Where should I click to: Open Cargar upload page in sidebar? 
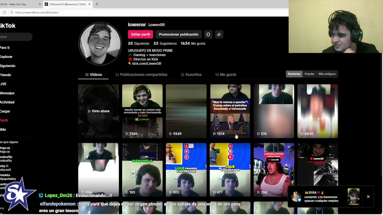(x=5, y=111)
